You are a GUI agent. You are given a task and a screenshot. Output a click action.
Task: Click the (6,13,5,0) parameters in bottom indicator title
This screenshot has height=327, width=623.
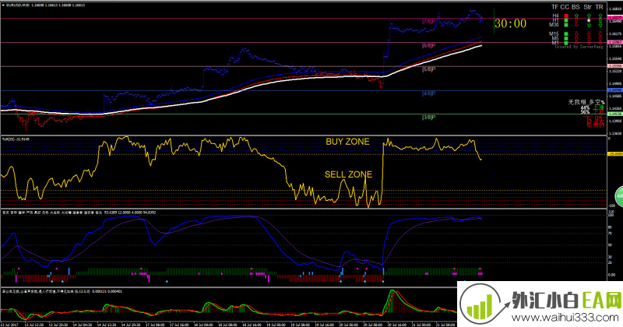(x=83, y=292)
